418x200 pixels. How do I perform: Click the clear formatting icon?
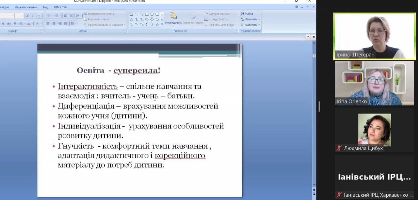[40, 16]
